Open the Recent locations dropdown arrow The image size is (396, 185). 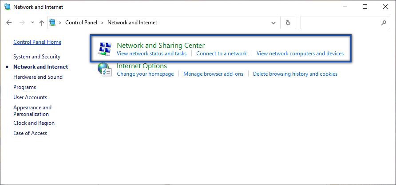coord(32,23)
